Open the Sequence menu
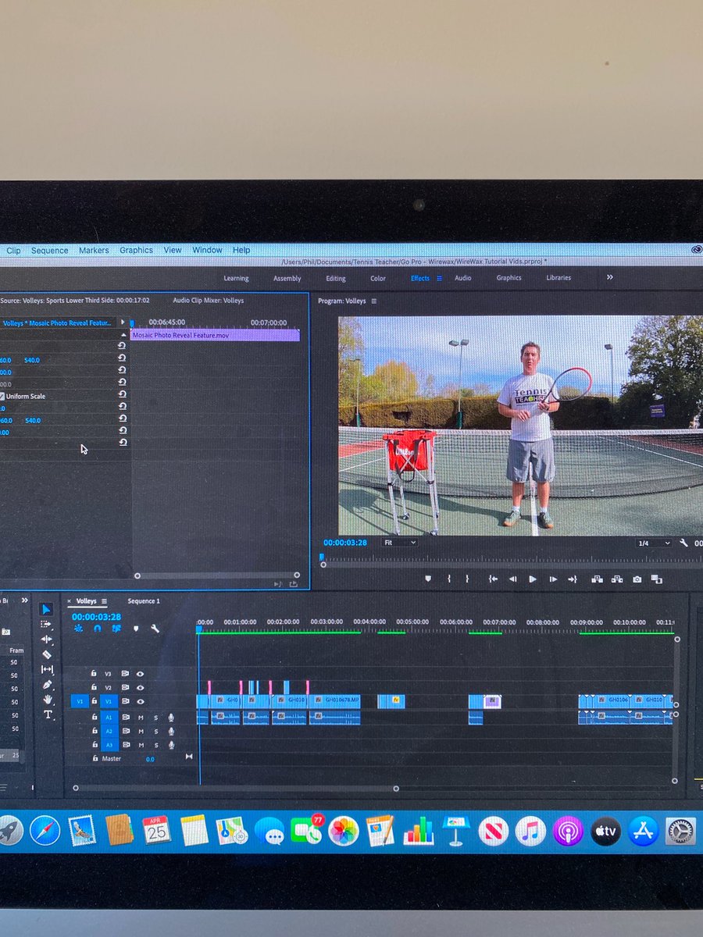Screen dimensions: 703x937 click(x=50, y=251)
